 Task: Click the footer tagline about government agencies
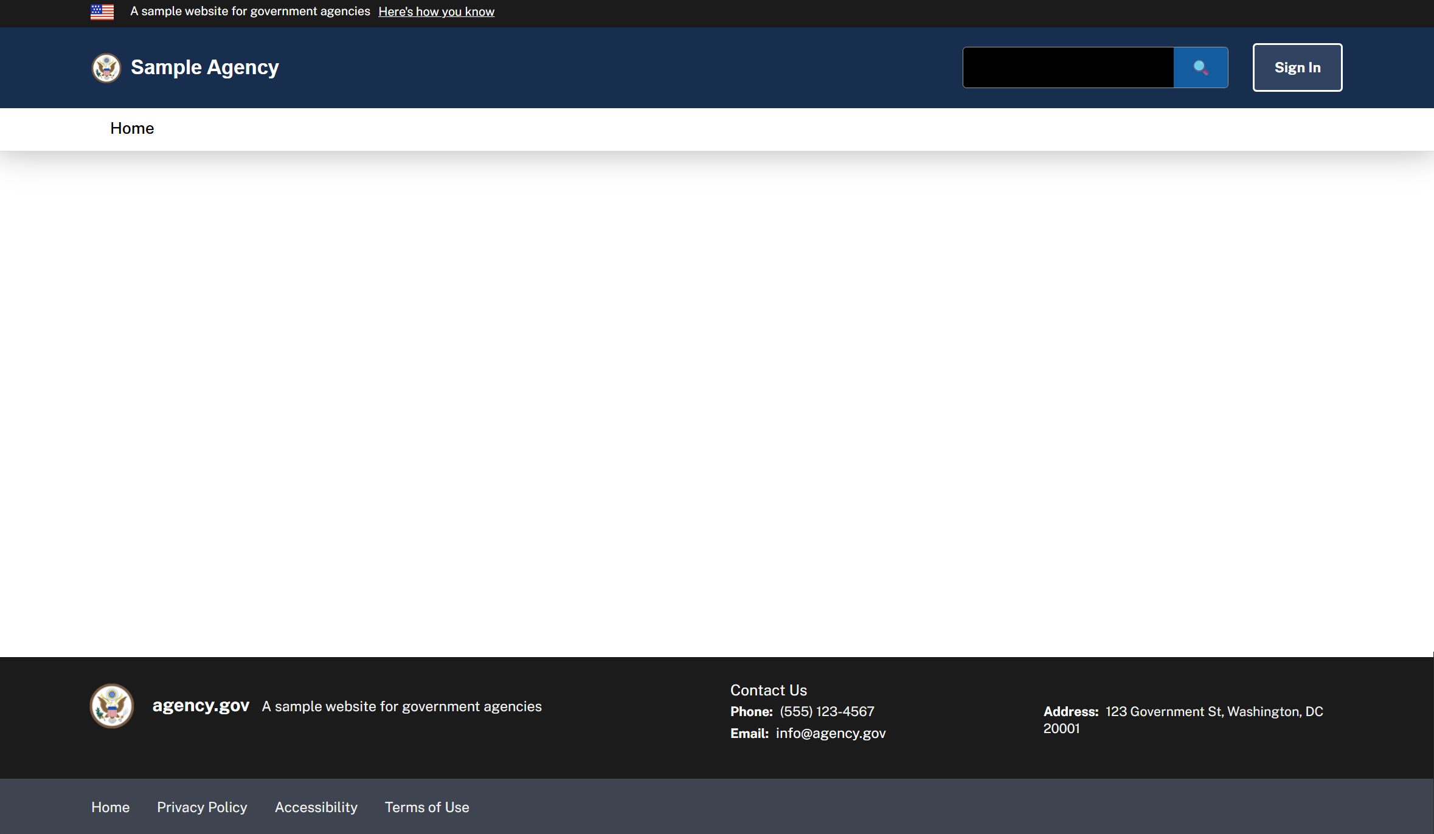pos(401,706)
